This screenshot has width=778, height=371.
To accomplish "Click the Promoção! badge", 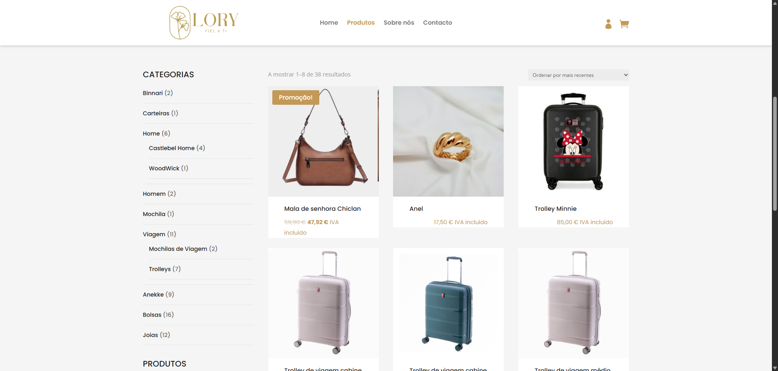I will 296,98.
